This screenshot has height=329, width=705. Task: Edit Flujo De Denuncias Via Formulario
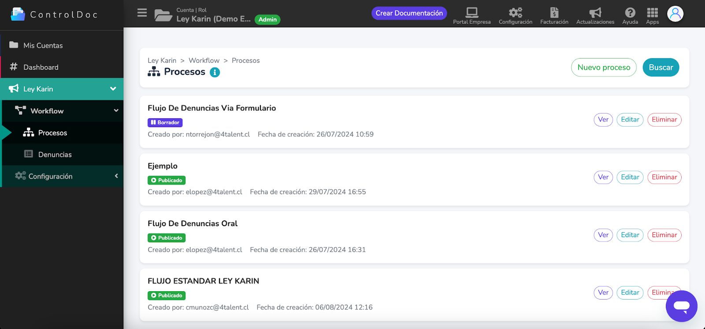click(630, 120)
